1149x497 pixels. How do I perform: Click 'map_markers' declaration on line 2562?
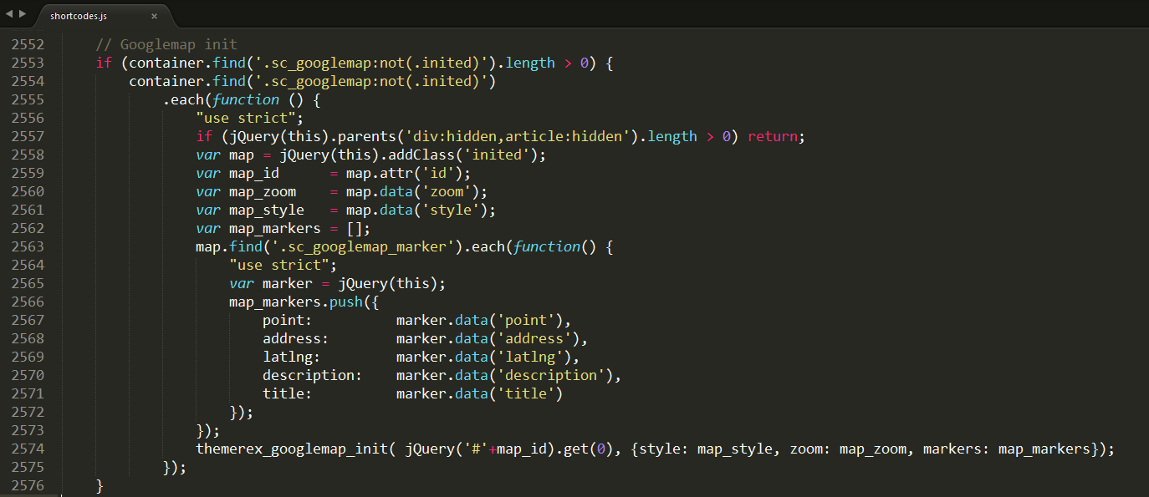tap(275, 228)
